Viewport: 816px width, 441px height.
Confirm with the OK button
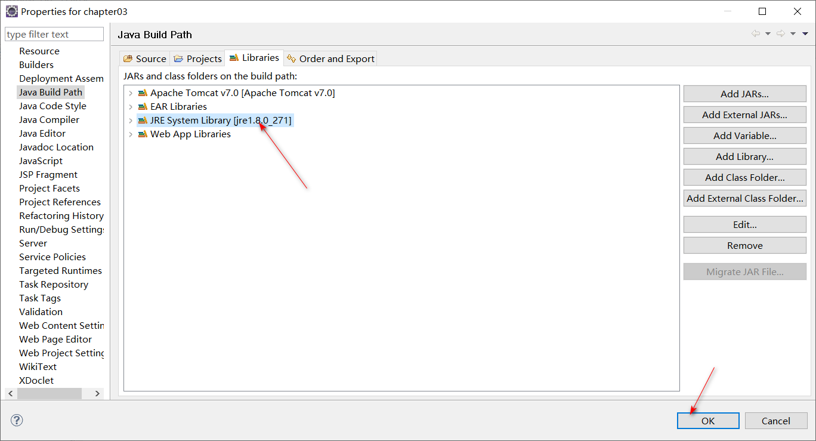click(708, 421)
